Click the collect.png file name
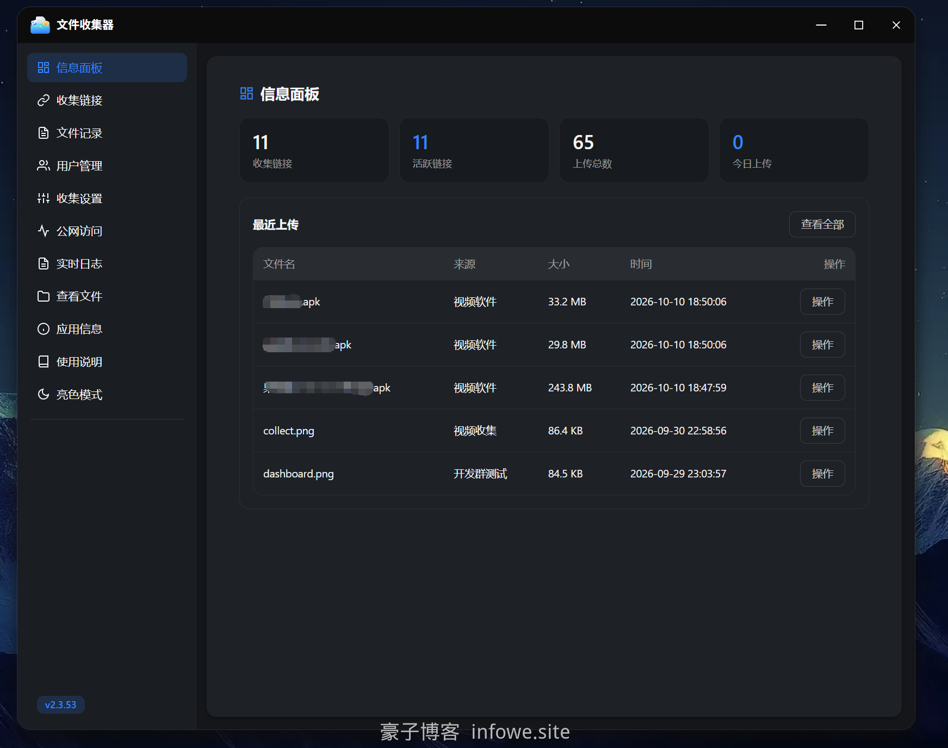Screen dimensions: 948x748 click(x=289, y=431)
